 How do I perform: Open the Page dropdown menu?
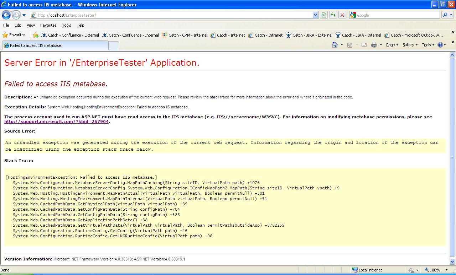392,45
